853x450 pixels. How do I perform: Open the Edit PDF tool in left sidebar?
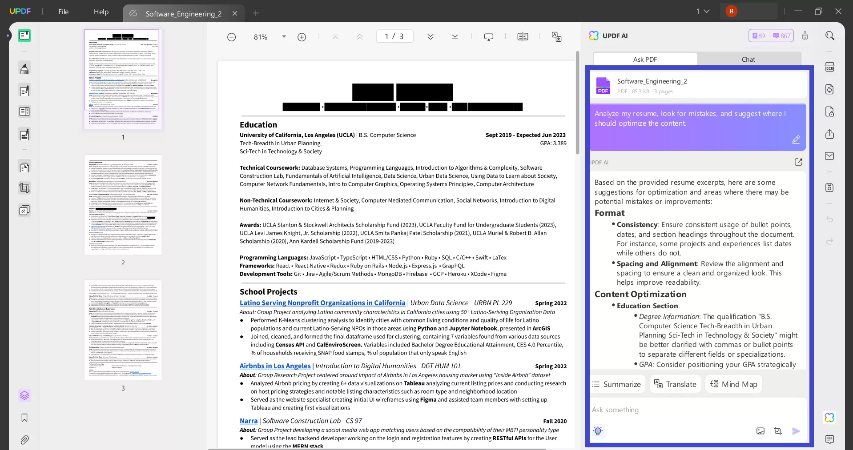coord(24,91)
